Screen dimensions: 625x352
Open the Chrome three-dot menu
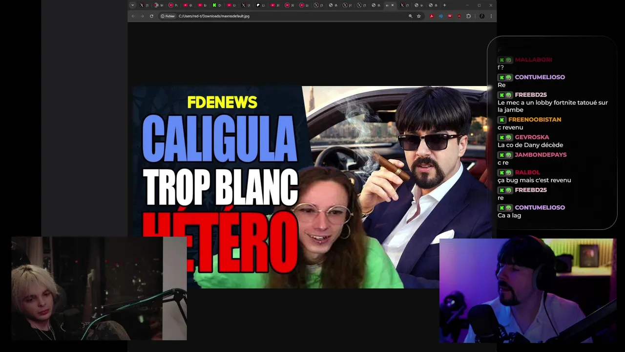pos(491,16)
